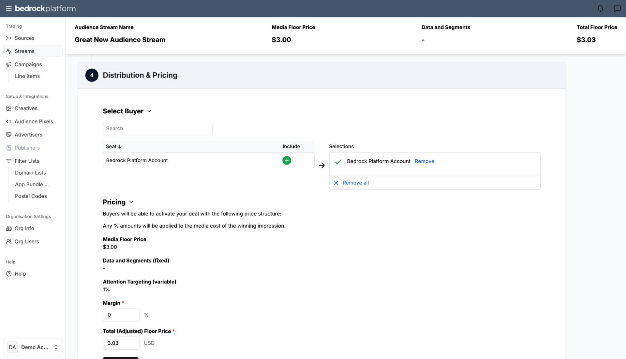The height and width of the screenshot is (359, 626).
Task: Include Bedrock Platform Account with green plus
Action: coord(287,160)
